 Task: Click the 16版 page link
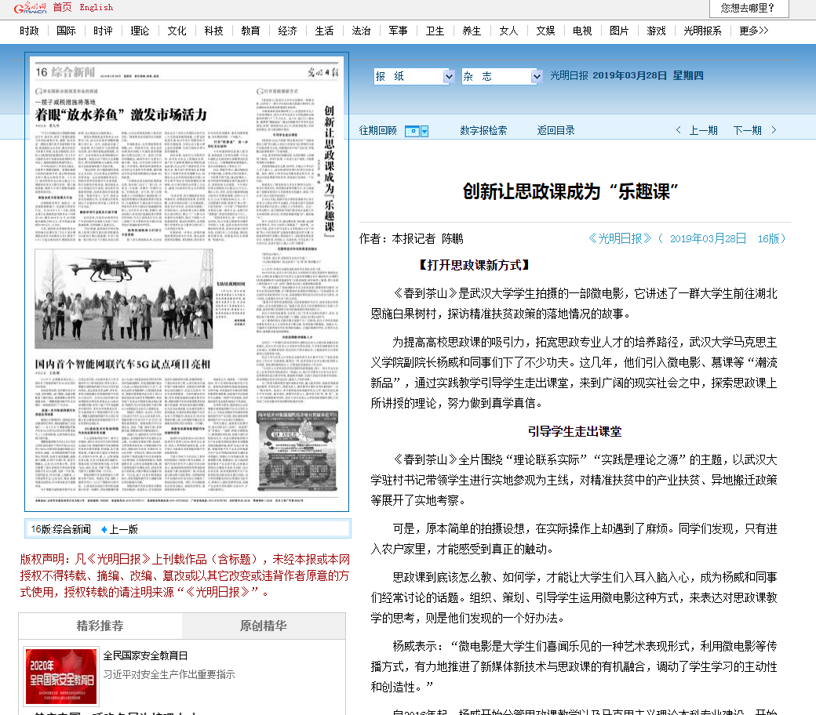click(769, 238)
